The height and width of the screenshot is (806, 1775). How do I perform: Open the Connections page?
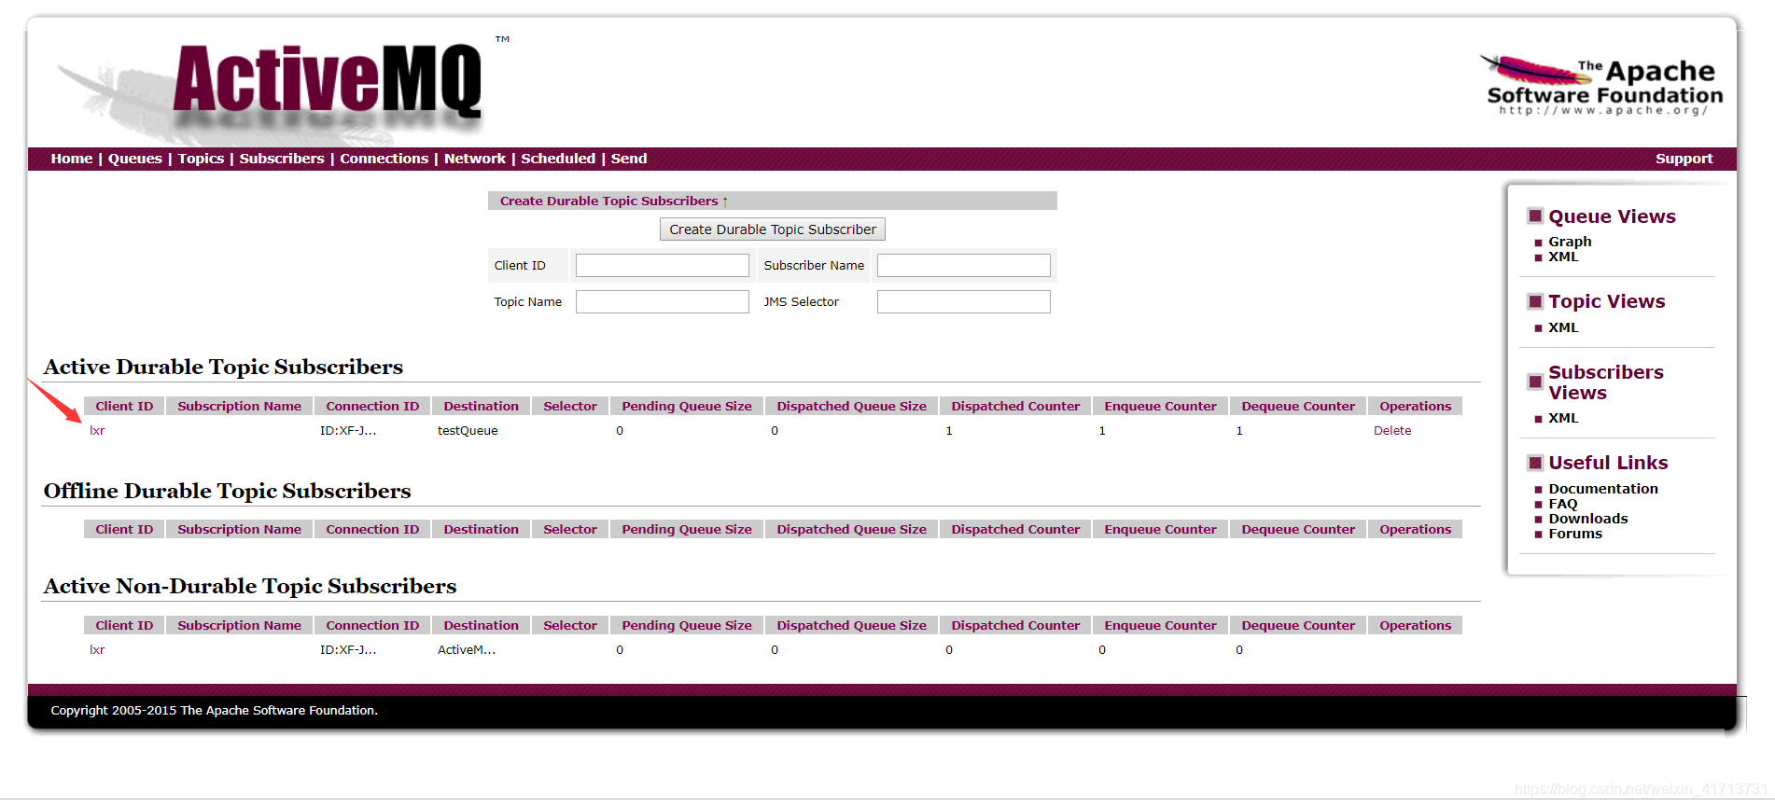[x=384, y=159]
